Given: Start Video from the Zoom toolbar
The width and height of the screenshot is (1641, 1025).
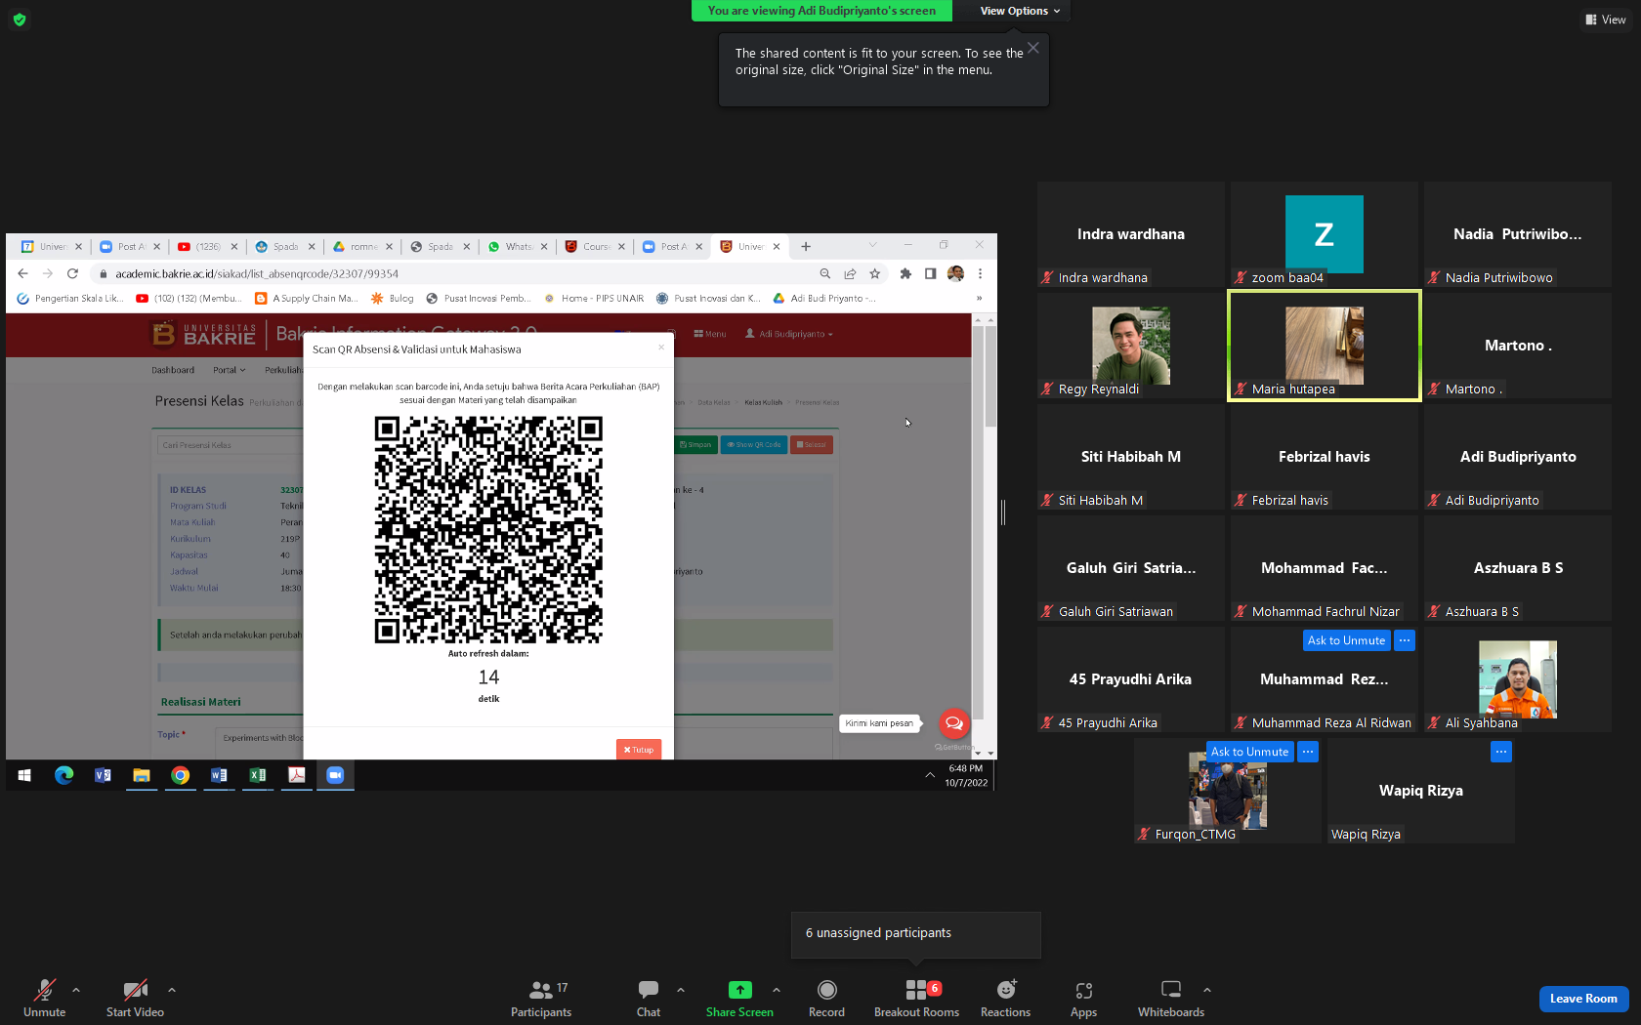Looking at the screenshot, I should click(135, 998).
